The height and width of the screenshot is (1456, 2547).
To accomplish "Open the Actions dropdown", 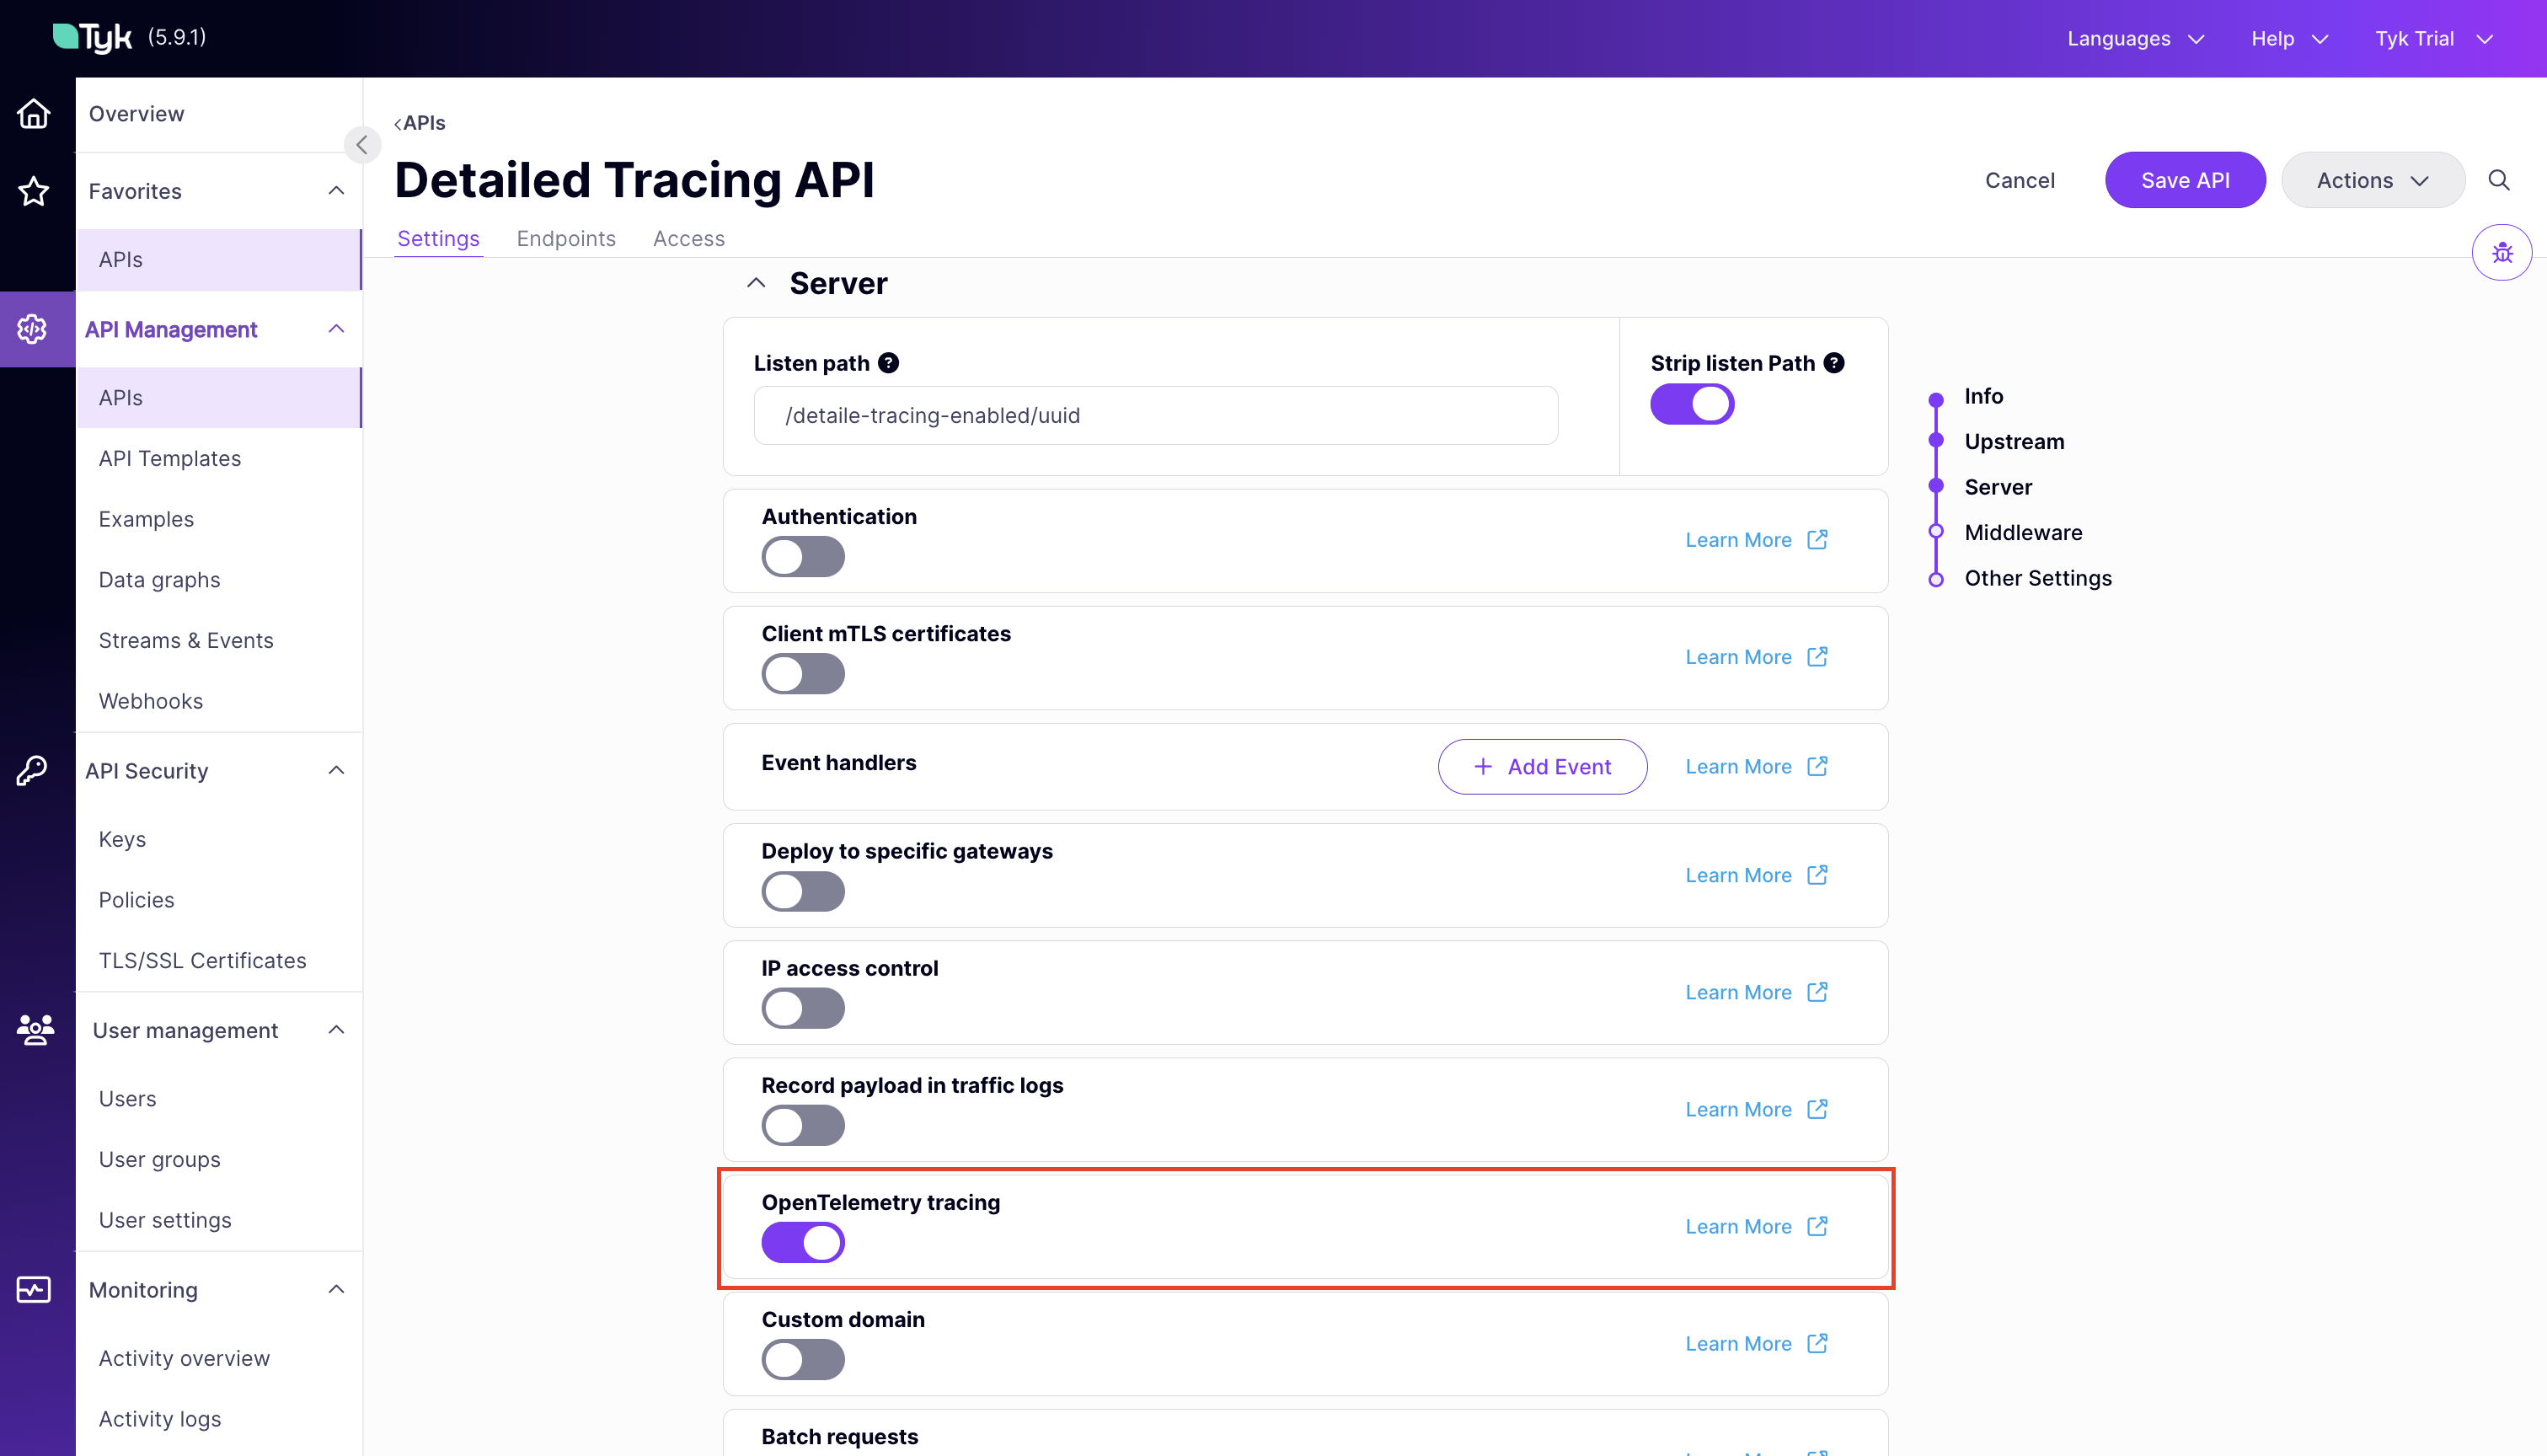I will (2373, 180).
